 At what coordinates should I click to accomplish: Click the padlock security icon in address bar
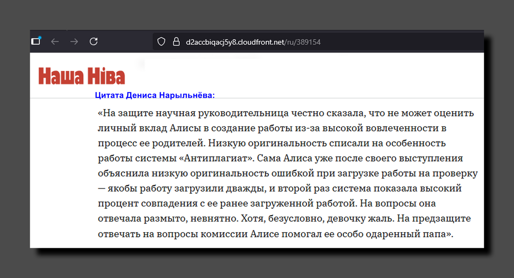pos(176,41)
